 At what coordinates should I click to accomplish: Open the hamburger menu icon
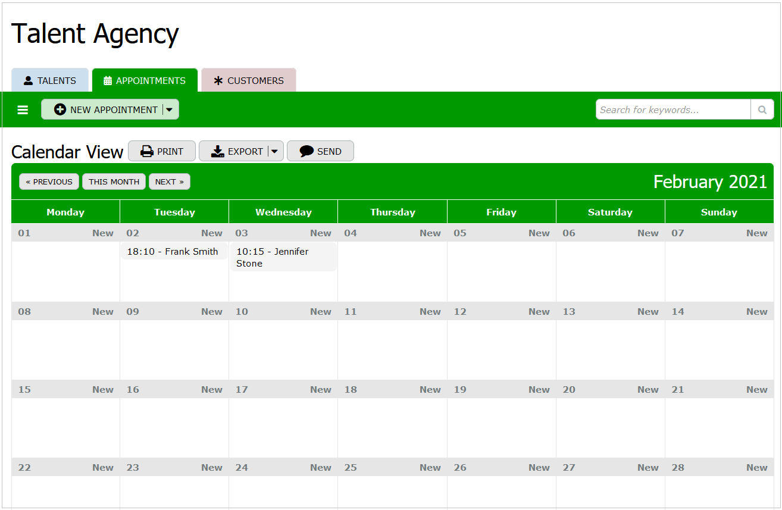(23, 110)
